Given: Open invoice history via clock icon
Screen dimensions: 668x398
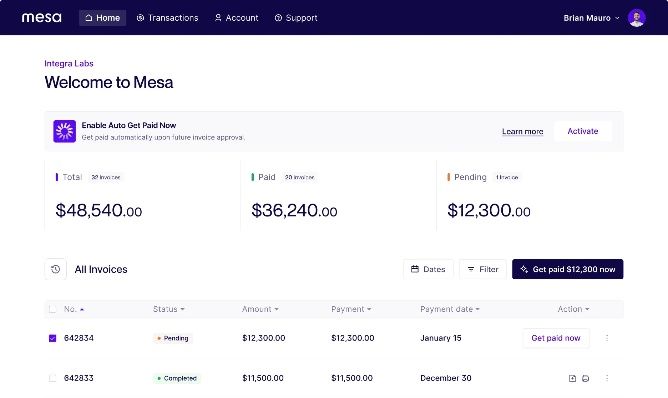Looking at the screenshot, I should (x=55, y=269).
